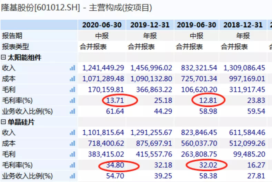Collapse the 单晶硅片 section

tap(3, 122)
